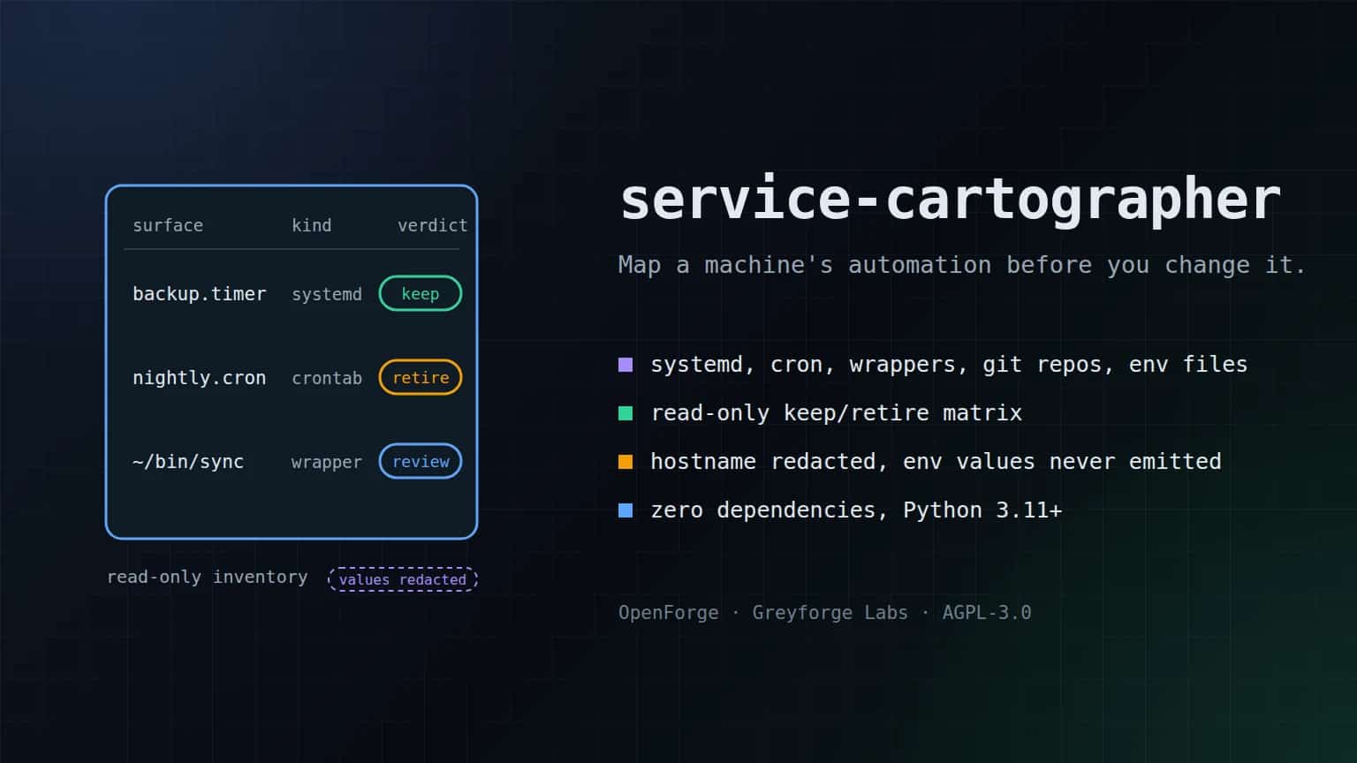Click the wrapper kind label
The width and height of the screenshot is (1357, 763).
pos(327,462)
